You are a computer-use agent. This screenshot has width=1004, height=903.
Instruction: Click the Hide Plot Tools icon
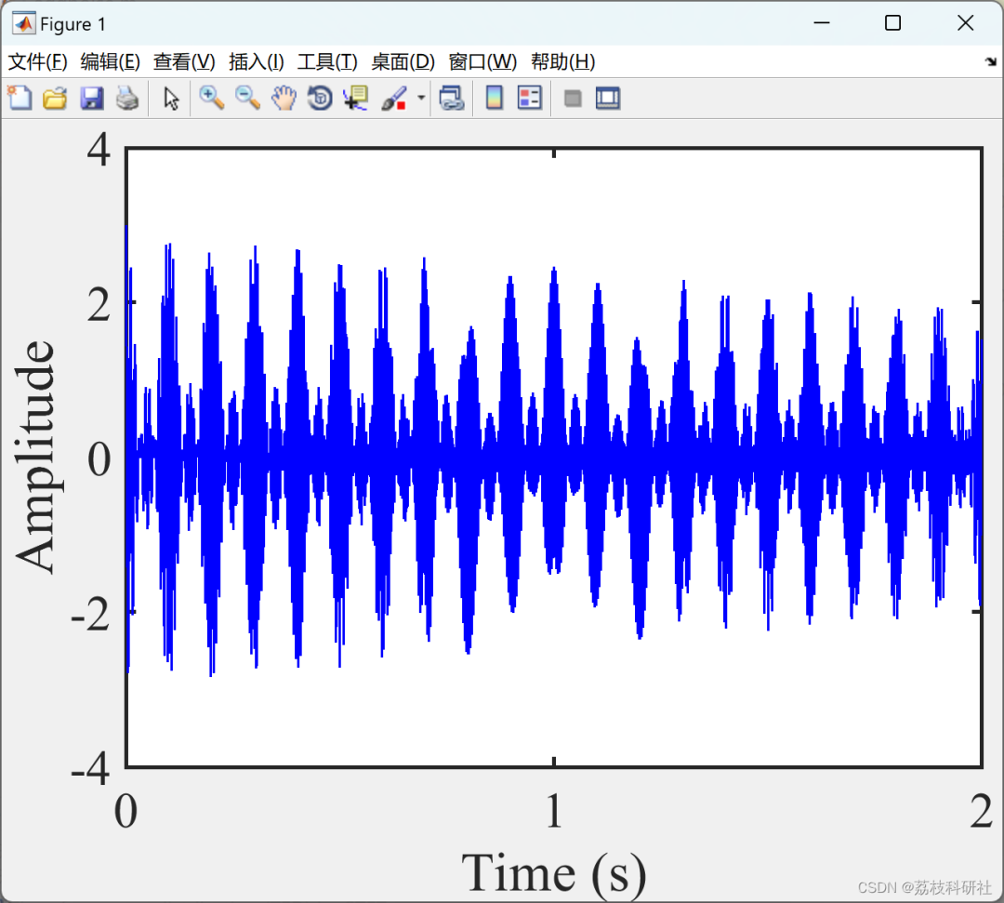[573, 98]
